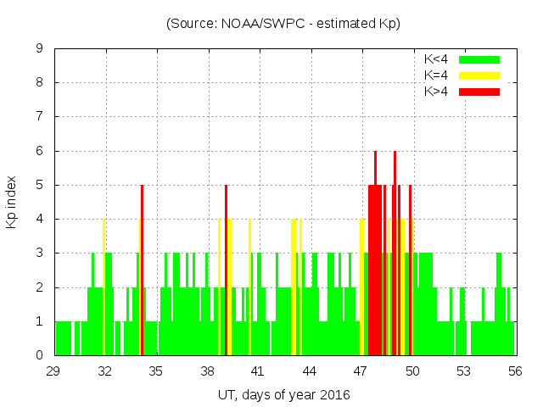Click x-axis tick label 29
The image size is (543, 407).
(54, 371)
